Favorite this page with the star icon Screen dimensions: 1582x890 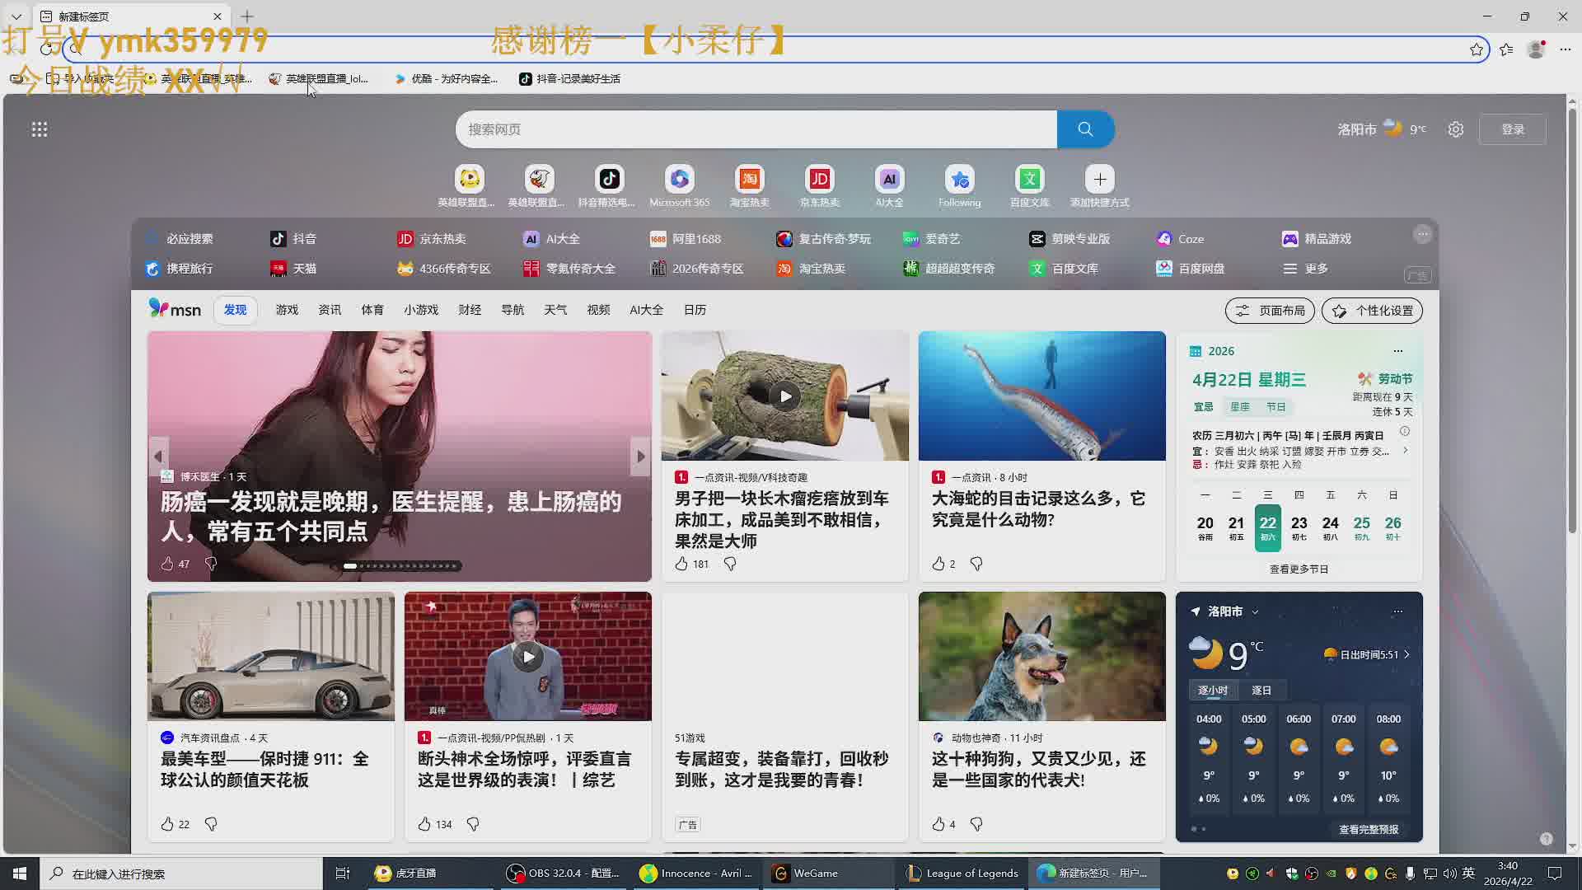pos(1477,49)
